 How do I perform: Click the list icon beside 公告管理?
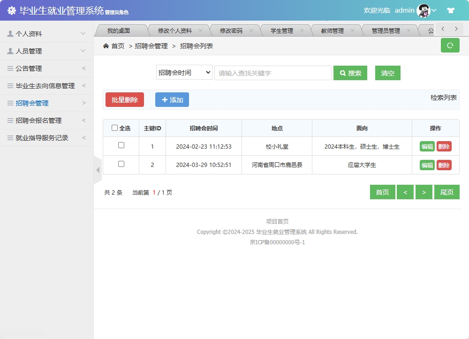(10, 68)
